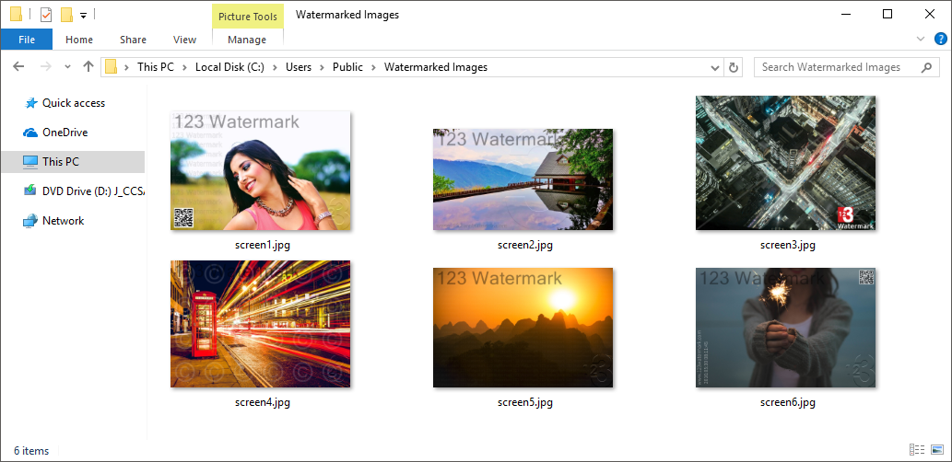952x462 pixels.
Task: Select the screen3.jpg thumbnail
Action: [785, 163]
